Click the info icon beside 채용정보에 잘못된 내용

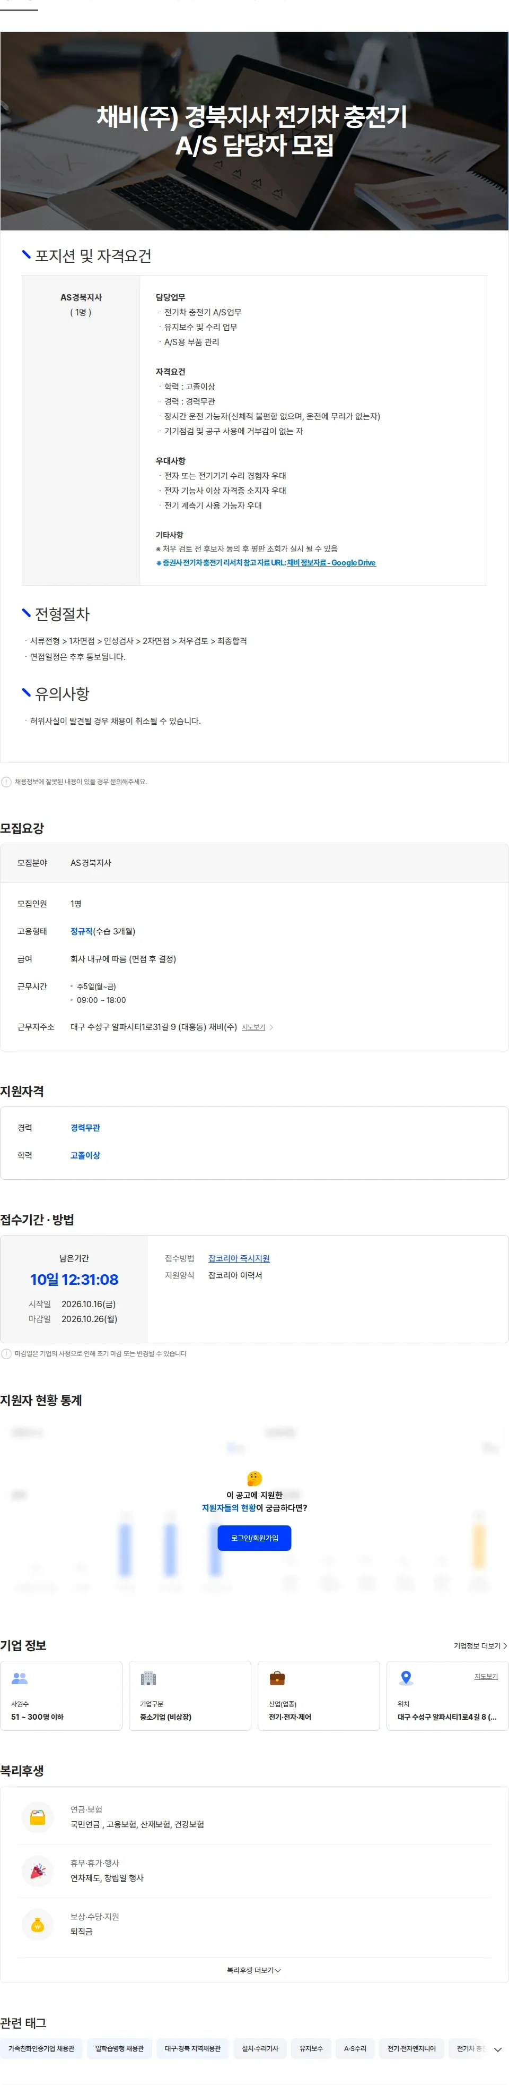coord(6,782)
